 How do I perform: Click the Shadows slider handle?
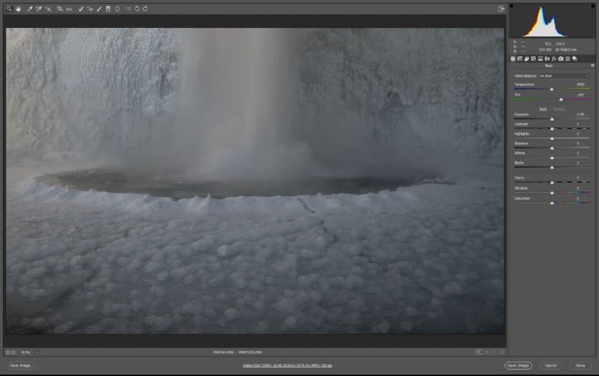(x=552, y=148)
